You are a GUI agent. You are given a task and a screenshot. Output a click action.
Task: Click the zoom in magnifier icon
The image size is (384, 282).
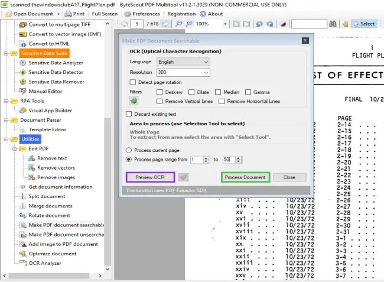(189, 24)
